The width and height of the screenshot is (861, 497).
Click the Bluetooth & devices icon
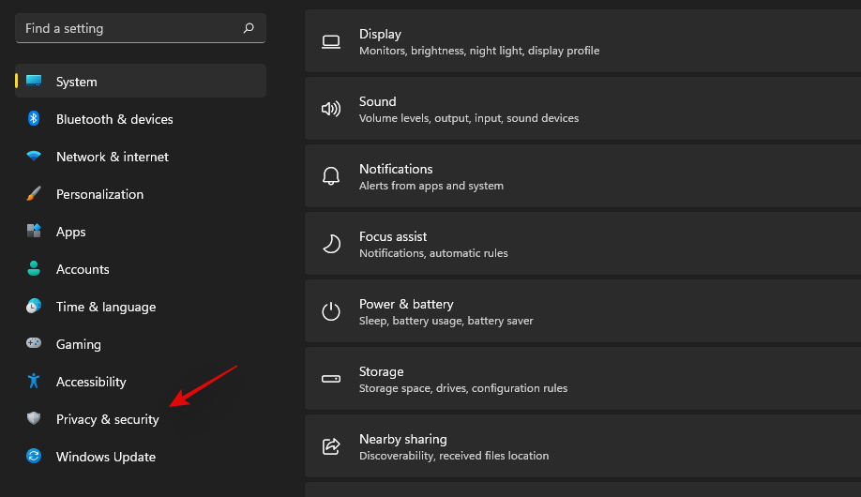[34, 119]
